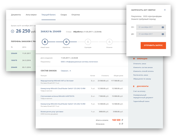The height and width of the screenshot is (136, 177).
Task: Open calendar icon in the От date field
Action: pyautogui.click(x=163, y=27)
